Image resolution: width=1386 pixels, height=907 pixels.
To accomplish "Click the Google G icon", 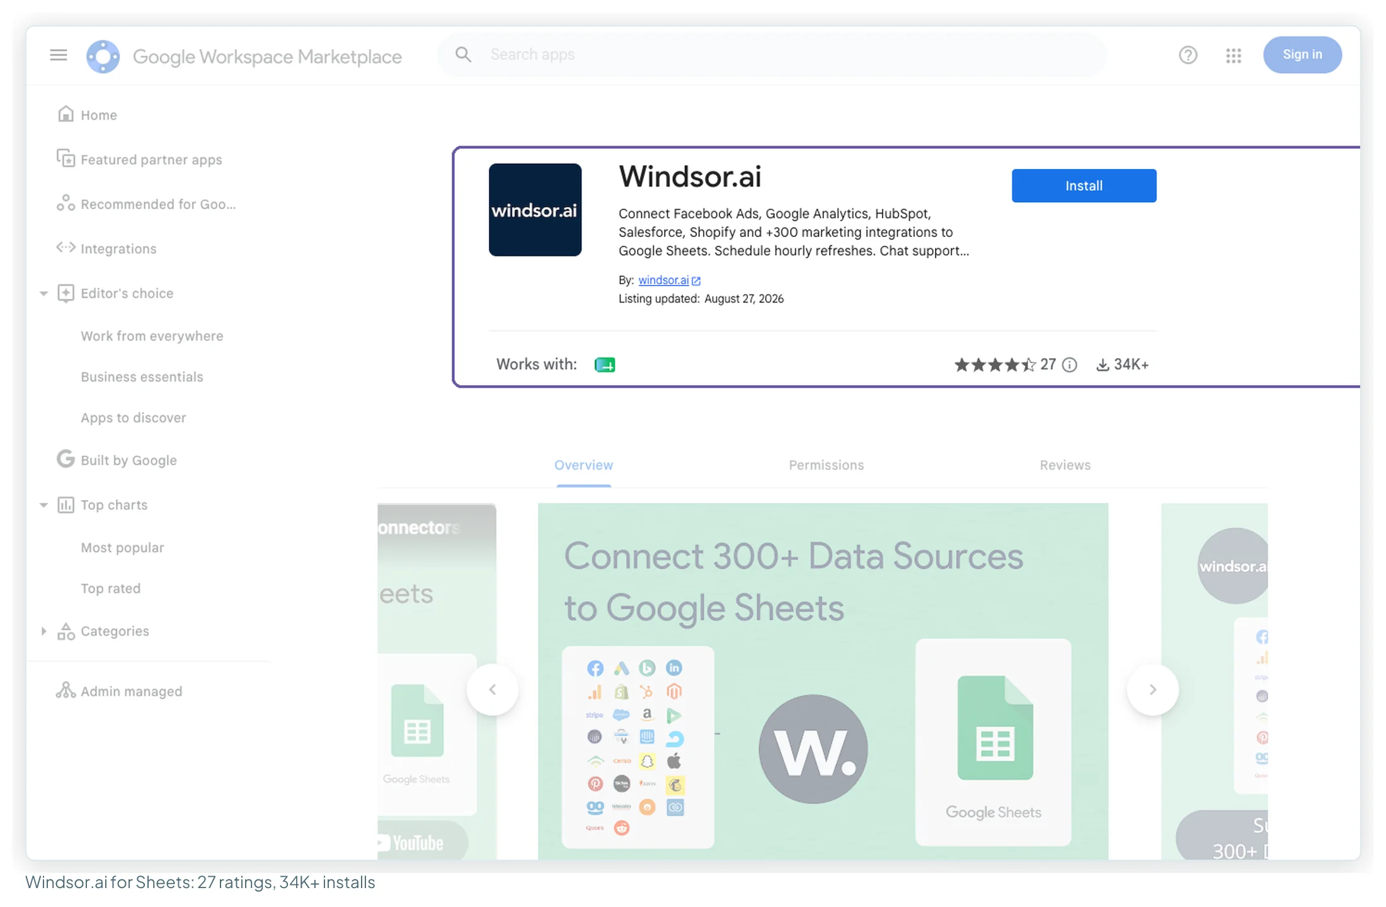I will [66, 459].
